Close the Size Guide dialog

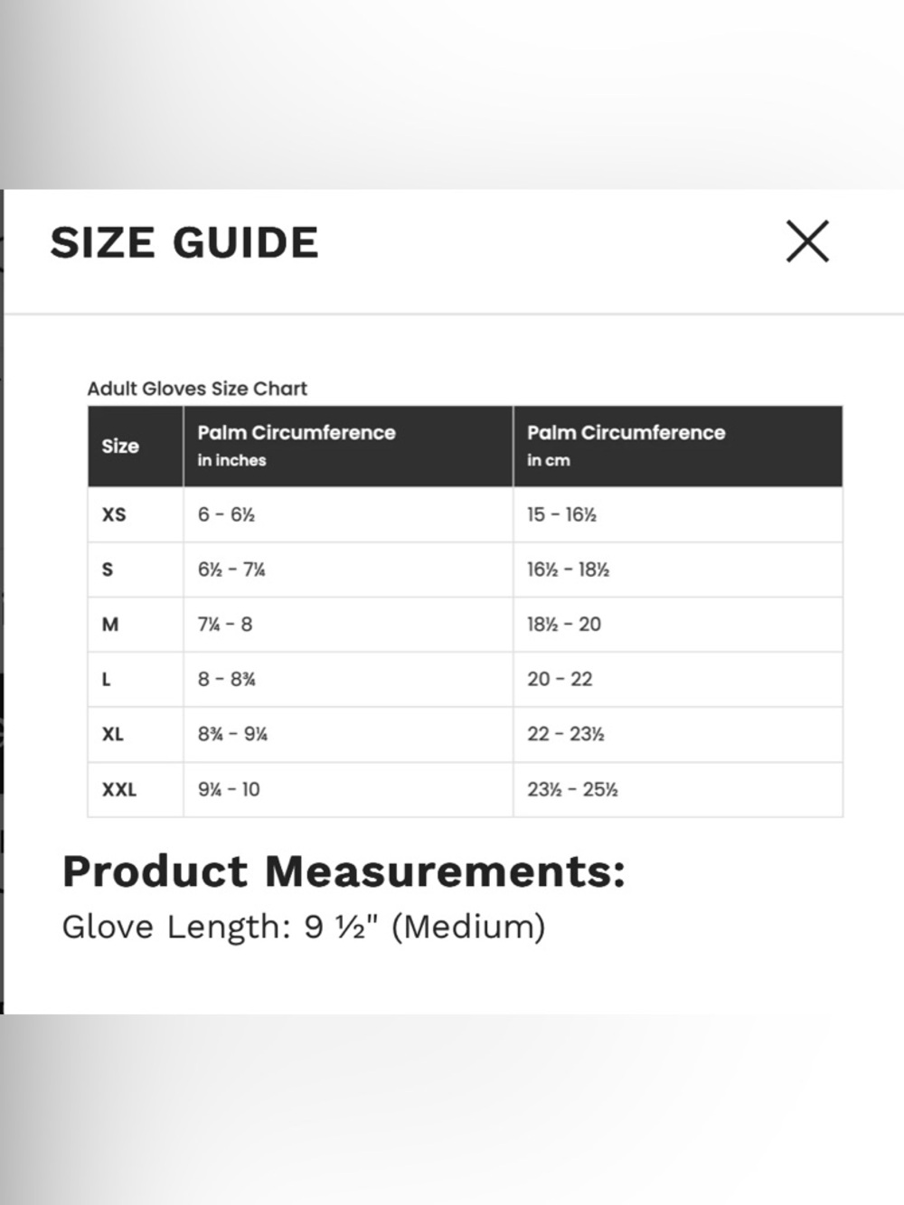pos(807,241)
